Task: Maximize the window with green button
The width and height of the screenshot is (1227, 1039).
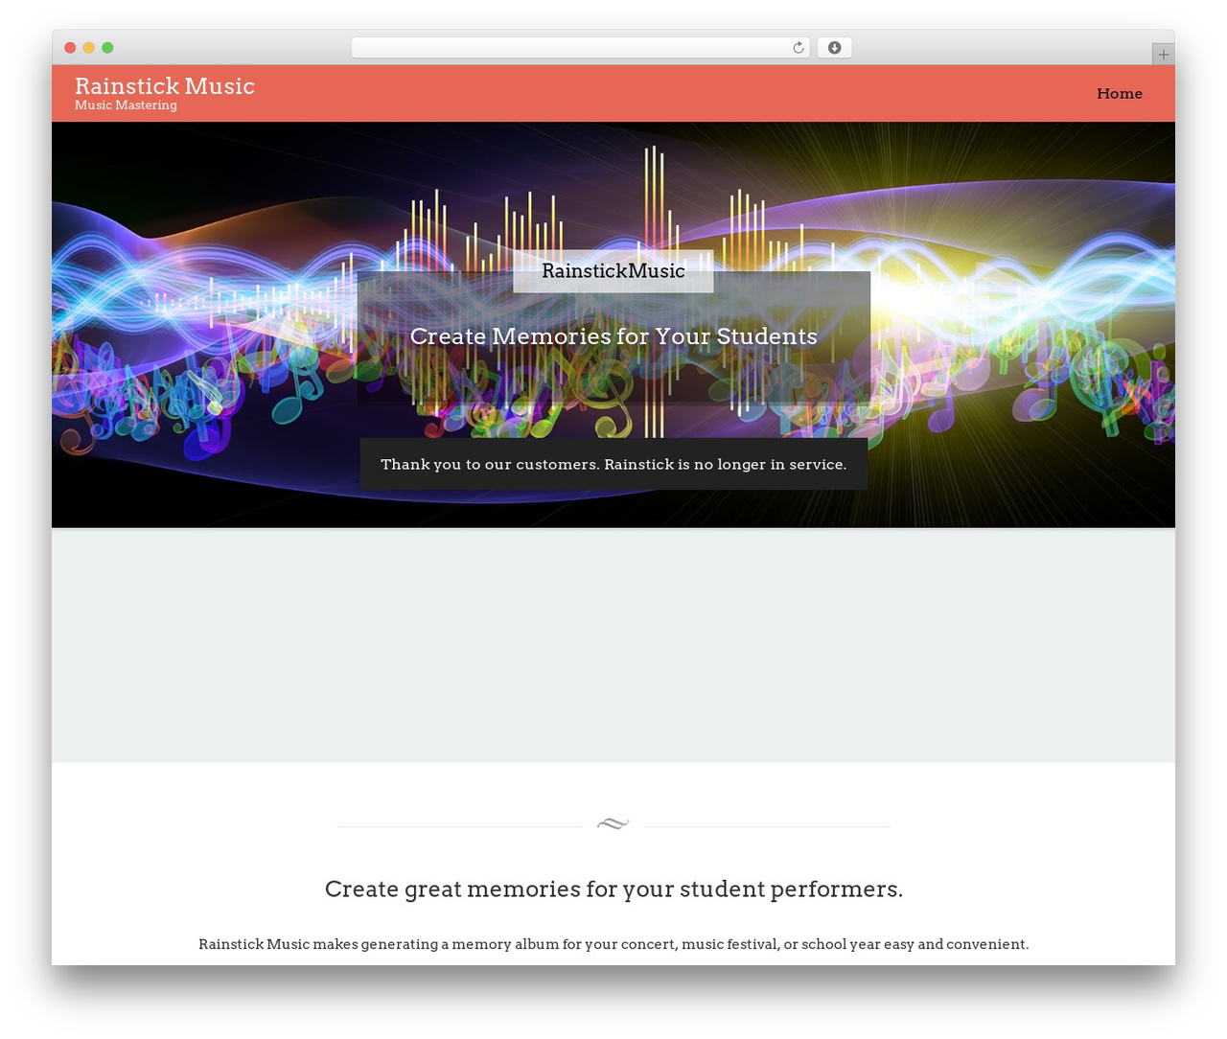Action: pyautogui.click(x=107, y=48)
